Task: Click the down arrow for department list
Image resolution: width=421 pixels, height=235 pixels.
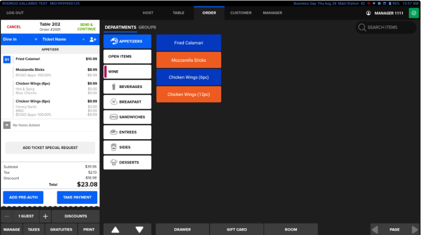Action: 139,230
